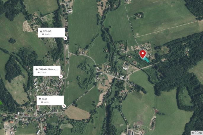Viewport: 203px width, 135px height.
Task: Click the 3 min travel time under Základní škola
Action: pyautogui.click(x=43, y=72)
